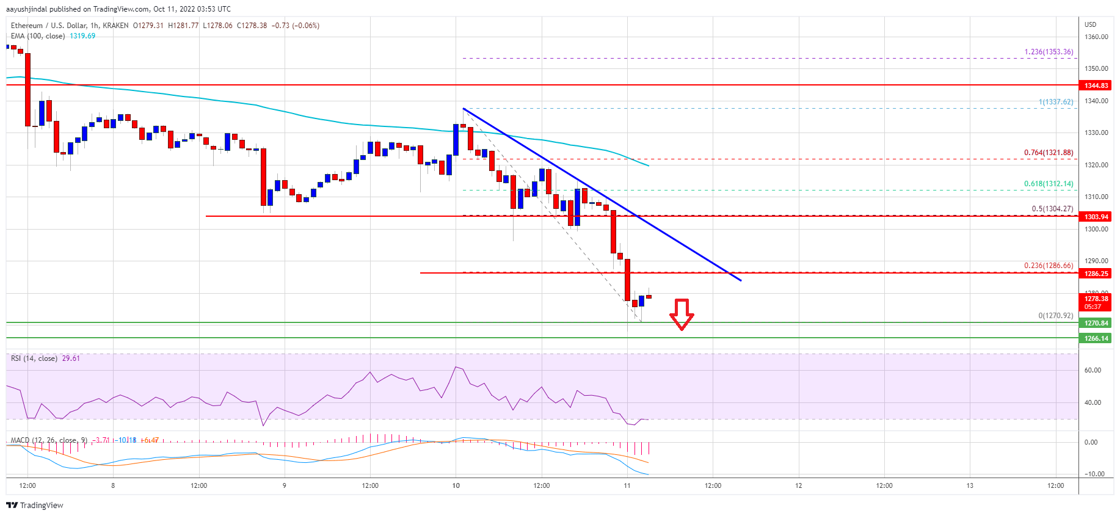
Task: Click the RSI 60.00 axis tick
Action: click(x=1093, y=370)
